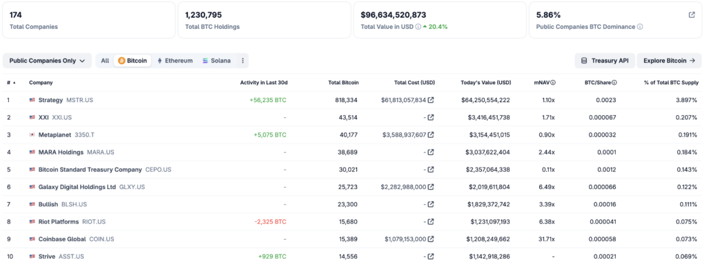707x262 pixels.
Task: Sort by Today's Value (USD) header
Action: (x=485, y=82)
